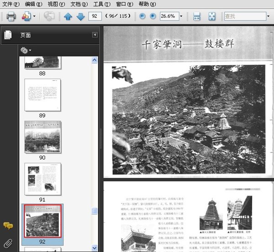Screen dimensions: 274x252
Task: Go to next page with down arrow
Action: tap(80, 16)
